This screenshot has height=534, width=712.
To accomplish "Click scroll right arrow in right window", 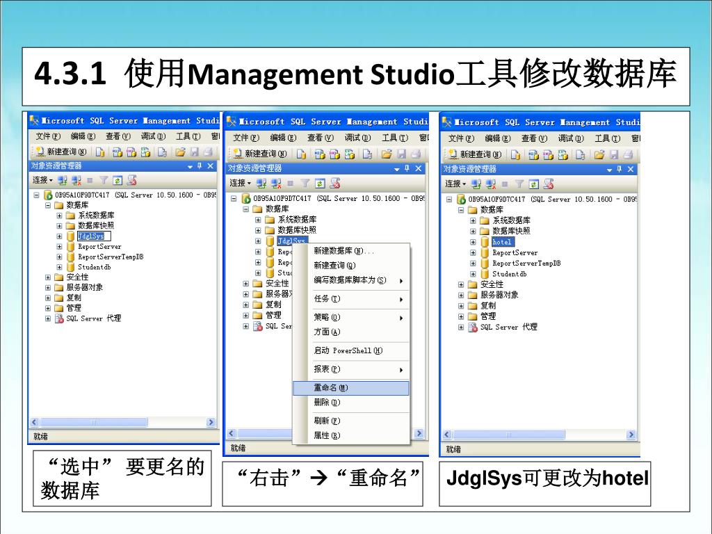I will [x=631, y=435].
